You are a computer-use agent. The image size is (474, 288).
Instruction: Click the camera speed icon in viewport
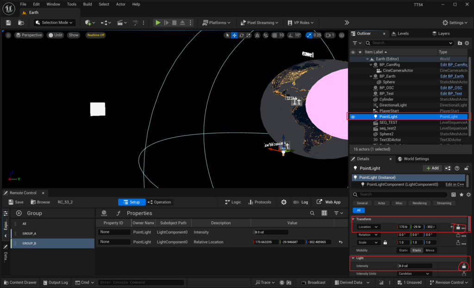[330, 35]
